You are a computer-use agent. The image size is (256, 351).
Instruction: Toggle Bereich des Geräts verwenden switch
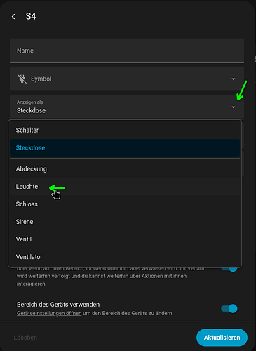point(229,309)
